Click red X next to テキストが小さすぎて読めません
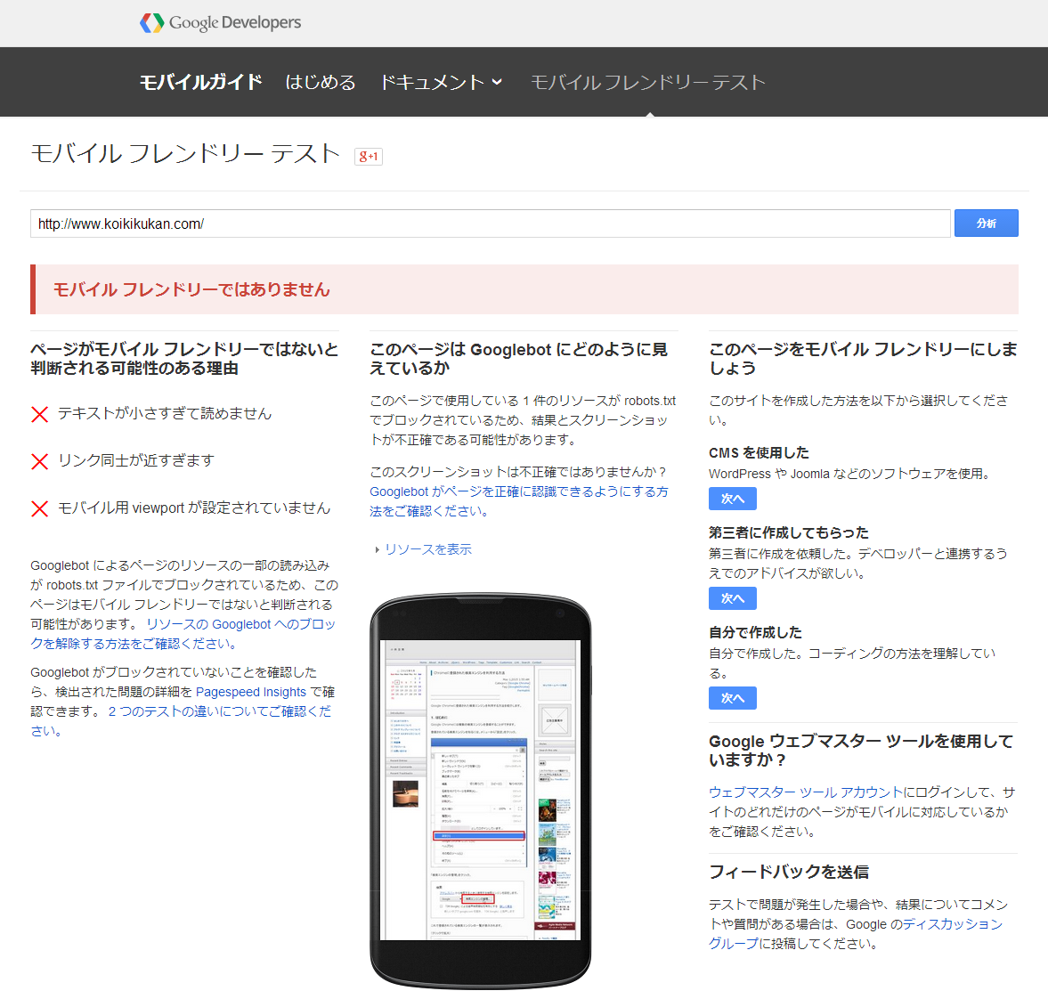 39,414
